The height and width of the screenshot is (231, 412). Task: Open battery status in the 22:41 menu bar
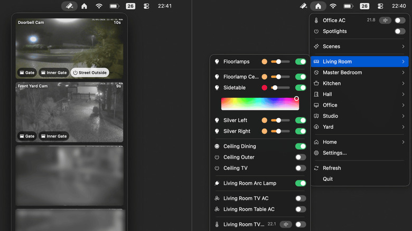click(x=114, y=6)
